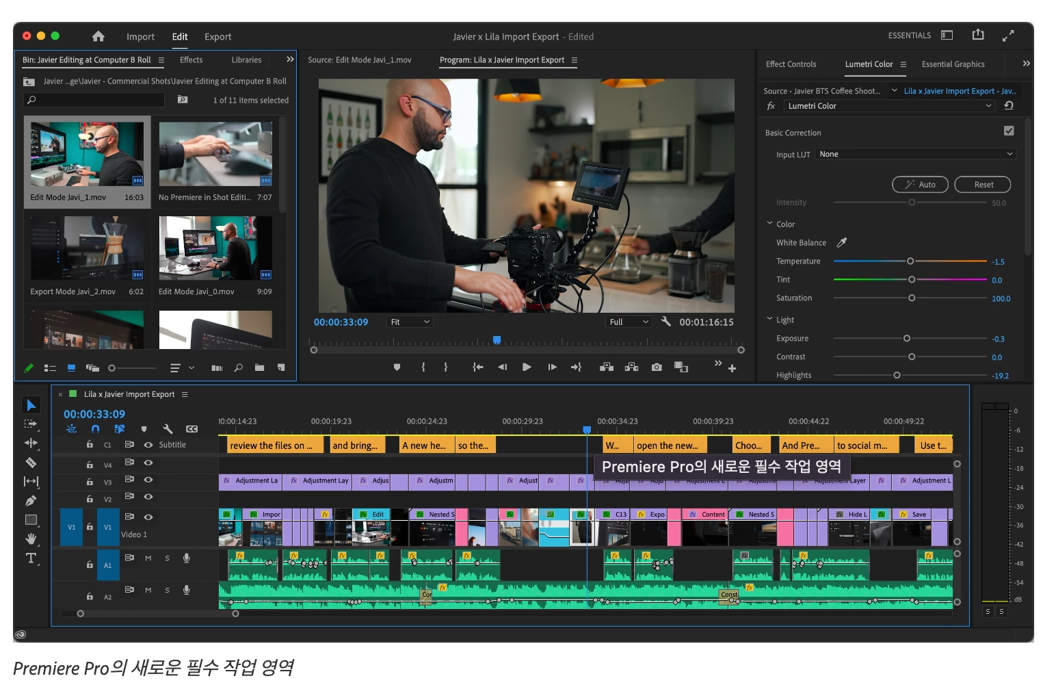Open the Libraries tab
The image size is (1056, 698).
pyautogui.click(x=246, y=60)
